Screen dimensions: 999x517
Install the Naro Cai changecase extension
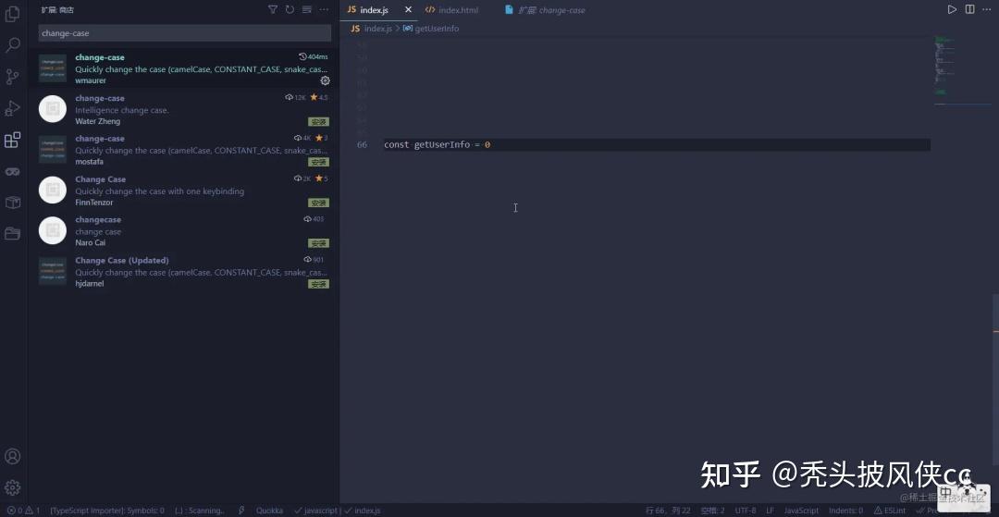click(318, 243)
